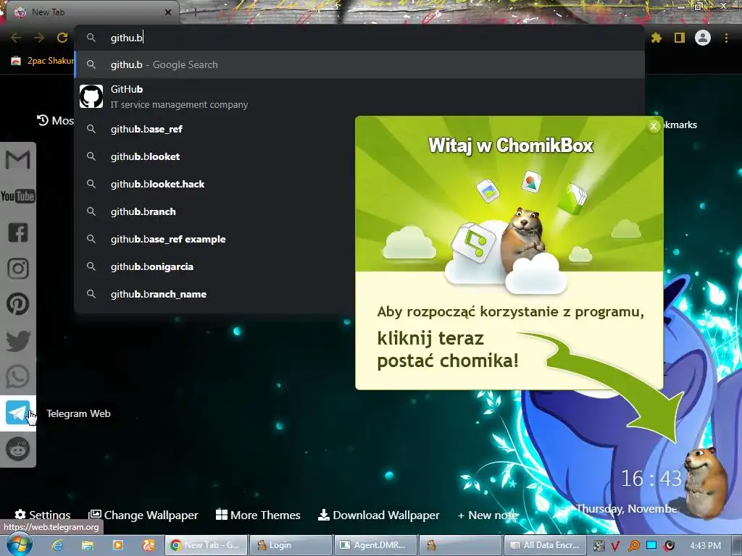This screenshot has height=556, width=742.
Task: Open the Gmail sidebar shortcut
Action: pyautogui.click(x=17, y=159)
